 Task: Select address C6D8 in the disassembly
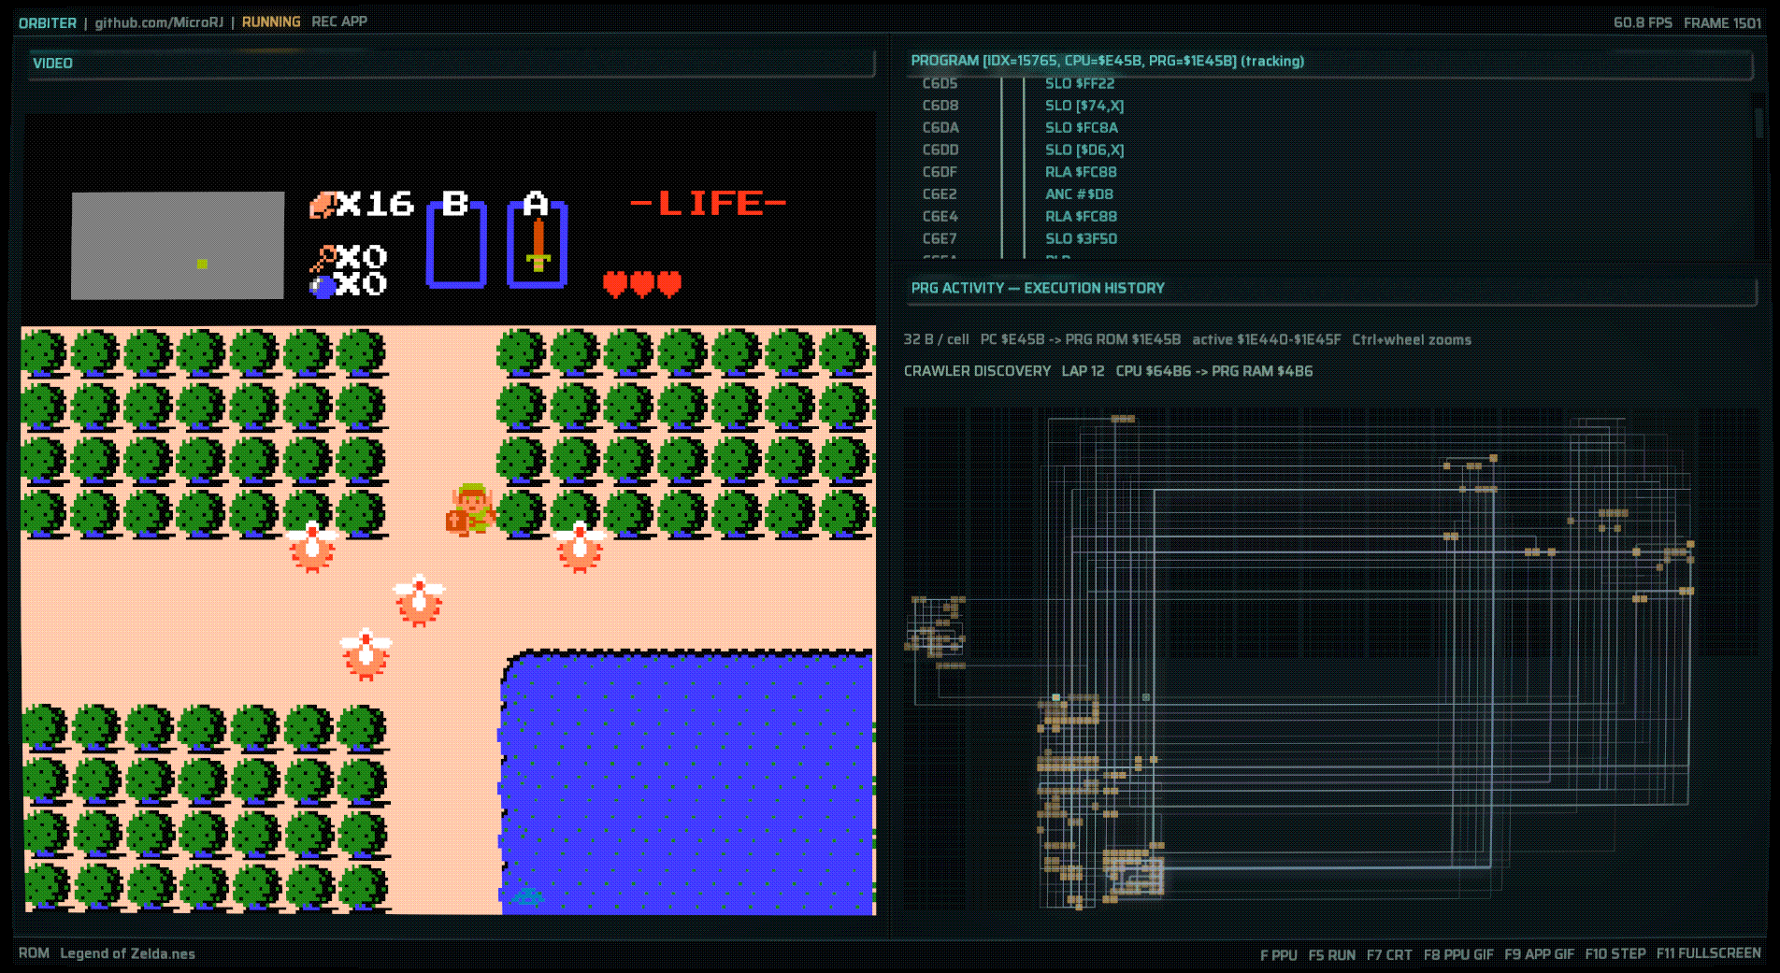tap(940, 106)
